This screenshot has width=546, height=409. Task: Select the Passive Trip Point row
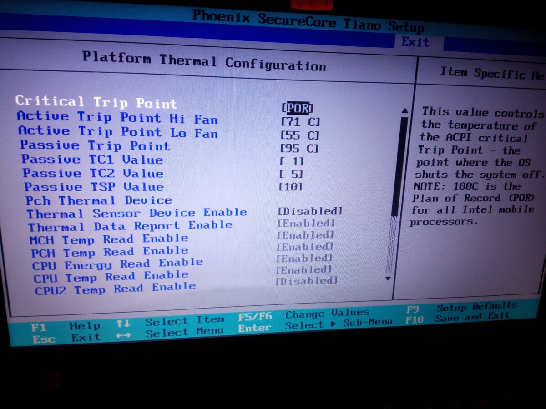tap(95, 145)
